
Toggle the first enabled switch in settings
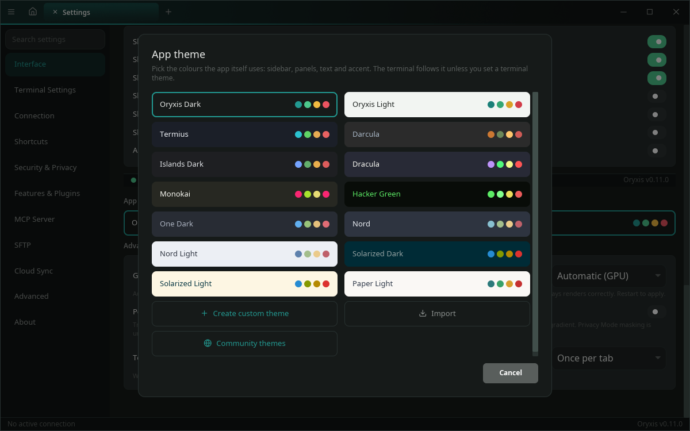(x=657, y=41)
